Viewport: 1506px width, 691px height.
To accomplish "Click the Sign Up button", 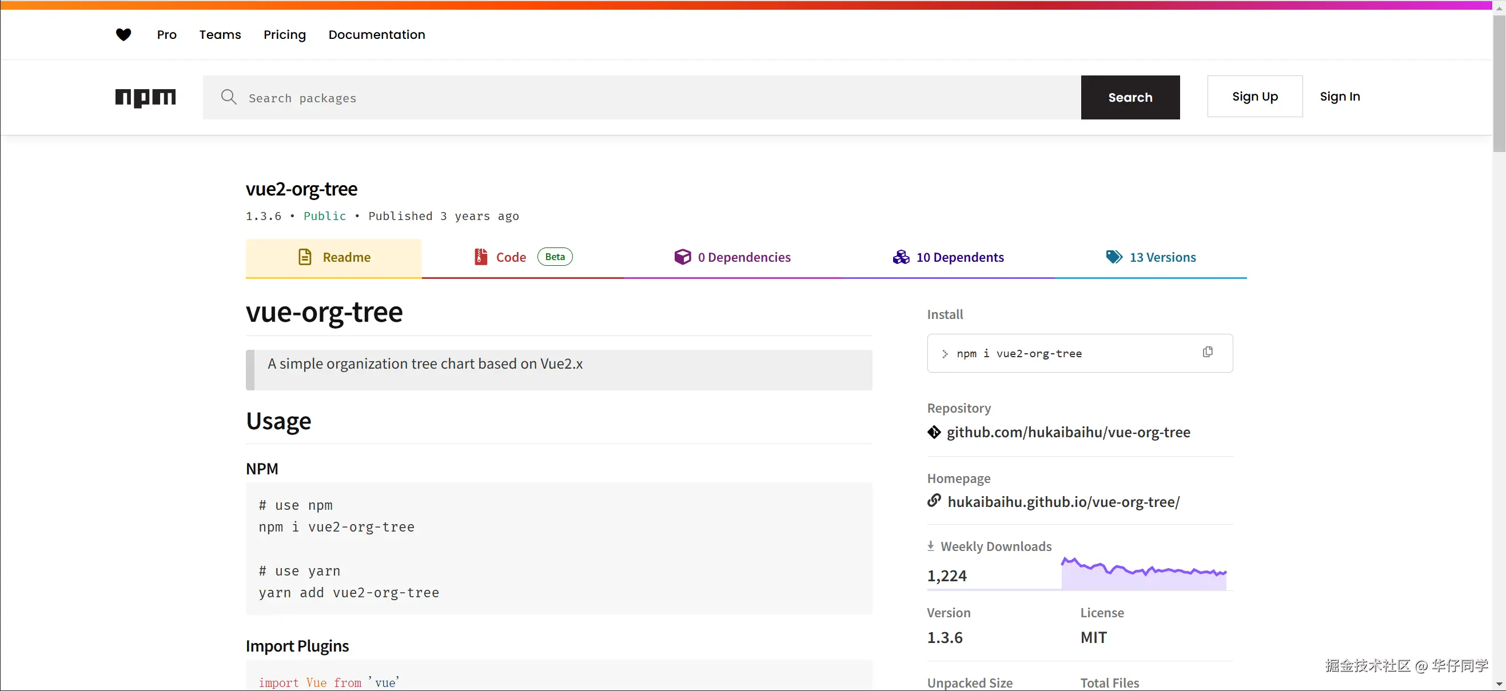I will click(1254, 97).
